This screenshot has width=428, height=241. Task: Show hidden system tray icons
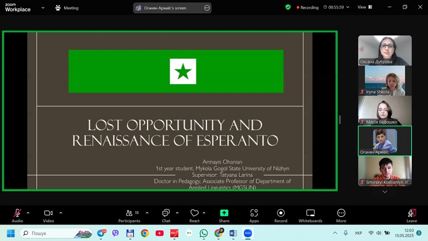(x=335, y=233)
